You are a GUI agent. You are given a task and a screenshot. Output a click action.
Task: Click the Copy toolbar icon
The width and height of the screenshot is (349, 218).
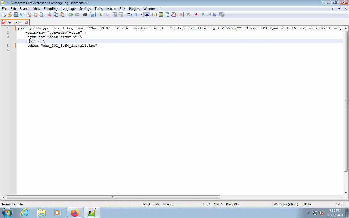[56, 14]
